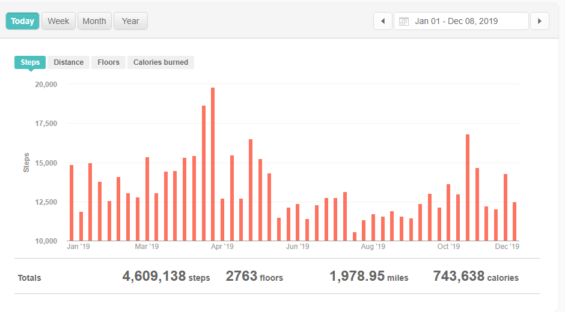The image size is (565, 312).
Task: Switch to the Month view
Action: pyautogui.click(x=94, y=21)
